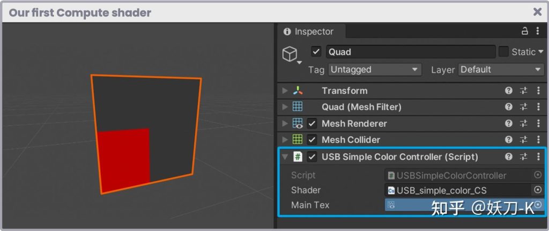Screen dimensions: 549x231
Task: Open Transform component help icon
Action: [509, 91]
